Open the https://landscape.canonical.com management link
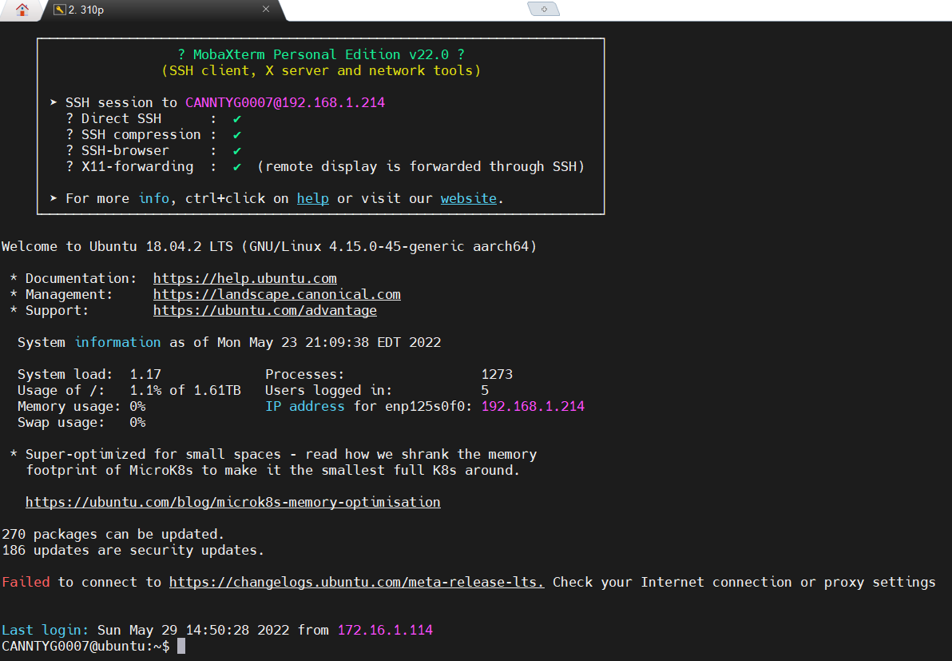Screen dimensions: 952x661 coord(277,295)
